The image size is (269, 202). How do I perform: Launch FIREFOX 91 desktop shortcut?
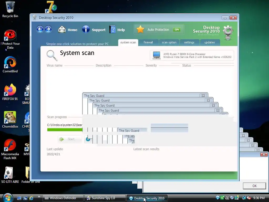tap(10, 92)
